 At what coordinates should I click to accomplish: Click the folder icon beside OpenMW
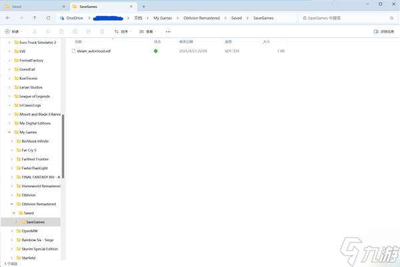pos(19,231)
